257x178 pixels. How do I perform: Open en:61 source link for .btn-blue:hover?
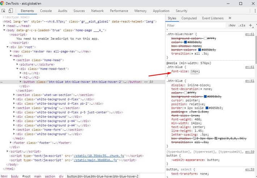click(250, 34)
